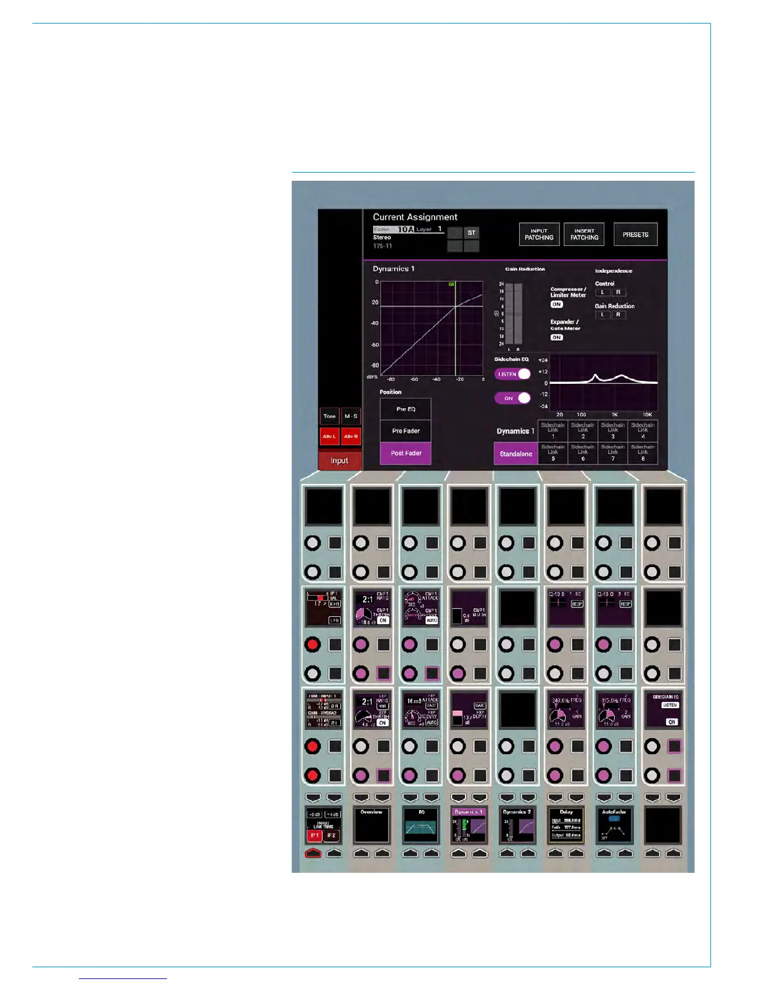The height and width of the screenshot is (984, 760).
Task: Set dynamics position to Post Fader
Action: point(405,453)
